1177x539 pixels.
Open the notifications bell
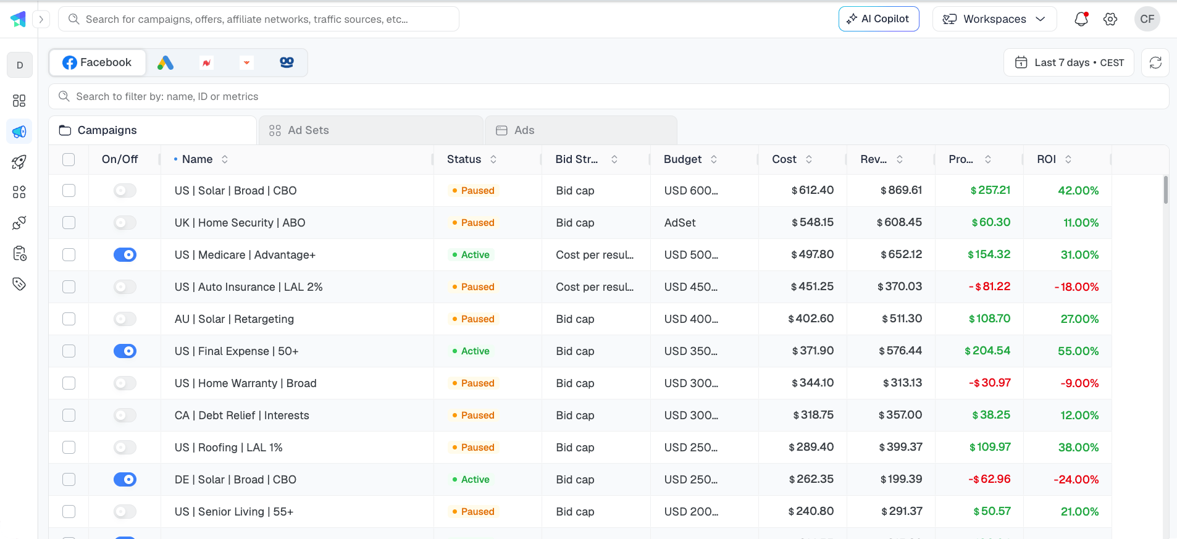(x=1081, y=19)
